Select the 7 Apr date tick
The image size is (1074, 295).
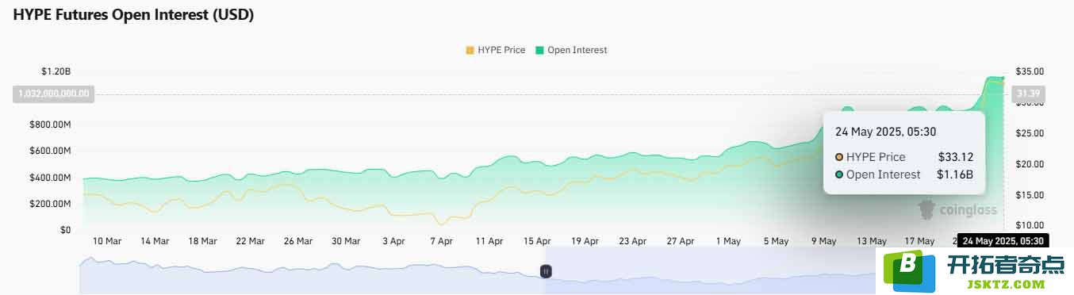click(x=441, y=241)
